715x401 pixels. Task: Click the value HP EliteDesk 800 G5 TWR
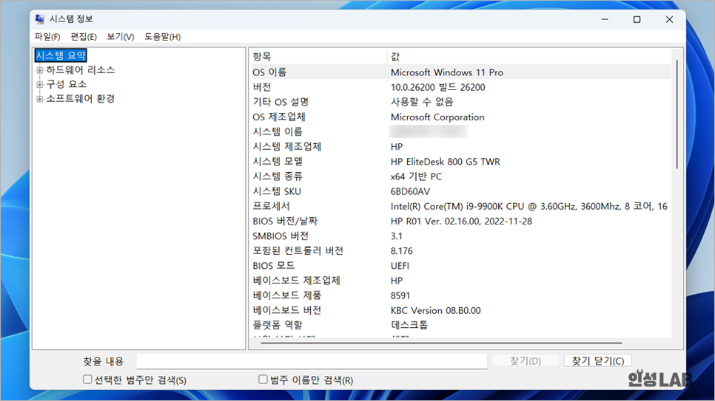(445, 162)
